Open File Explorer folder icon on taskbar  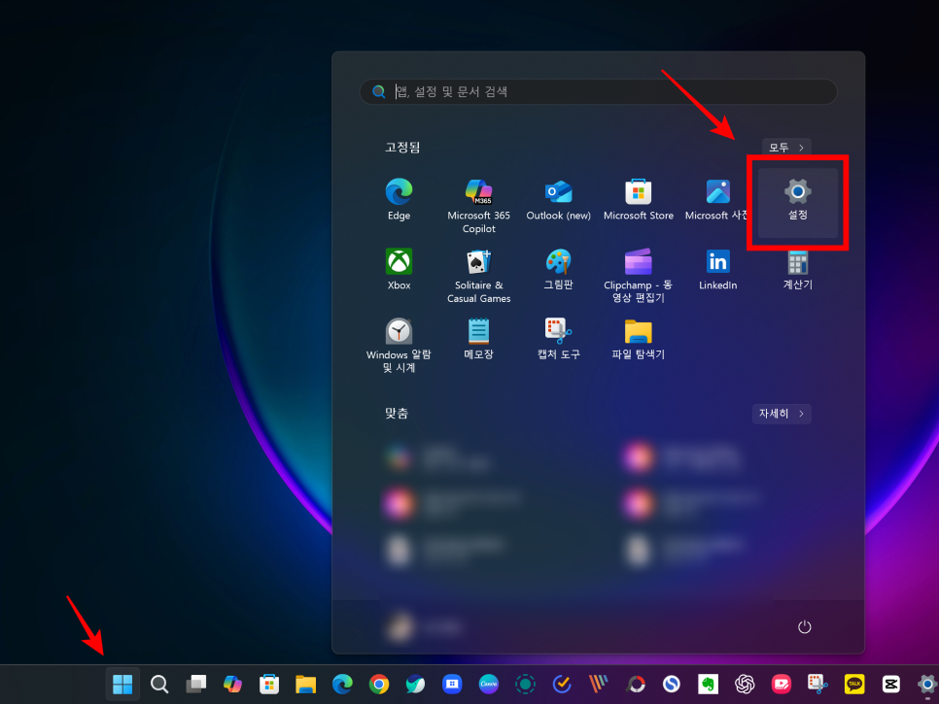tap(305, 684)
